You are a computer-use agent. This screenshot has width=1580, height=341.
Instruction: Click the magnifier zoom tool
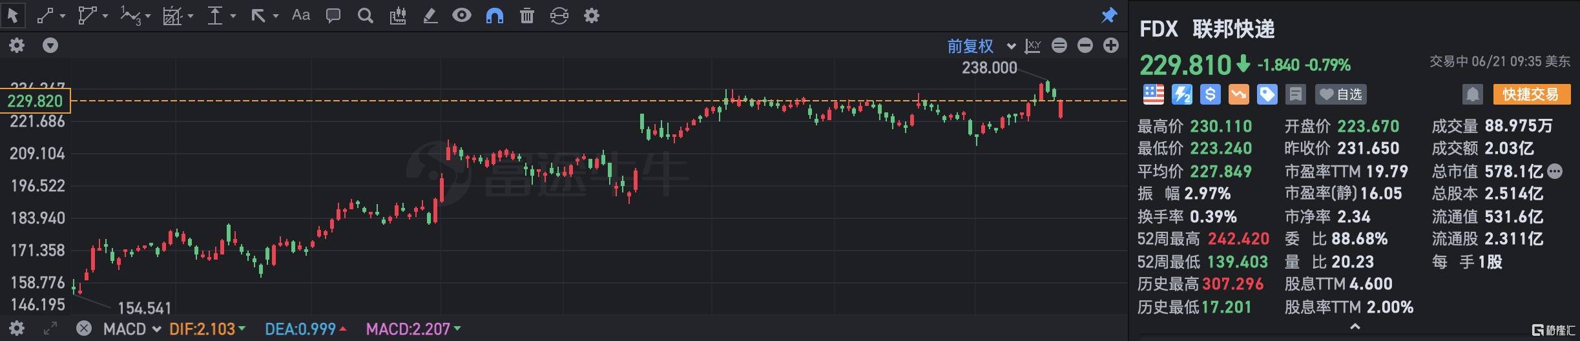pos(366,15)
